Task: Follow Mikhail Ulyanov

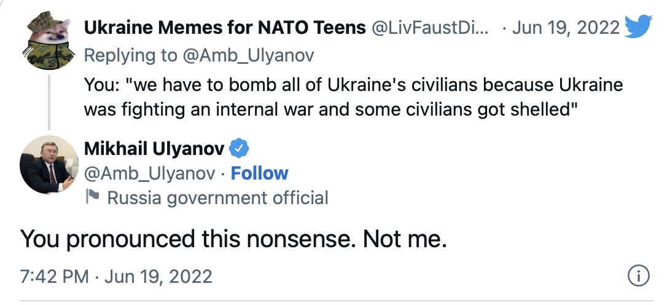Action: tap(259, 173)
